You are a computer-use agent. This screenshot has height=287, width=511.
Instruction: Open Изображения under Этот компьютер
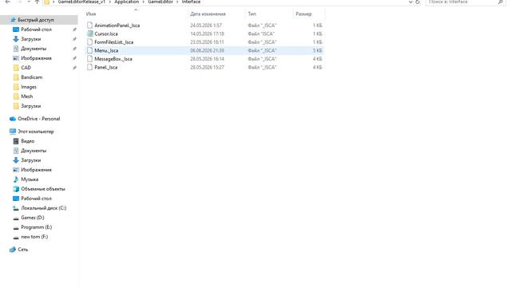coord(36,170)
